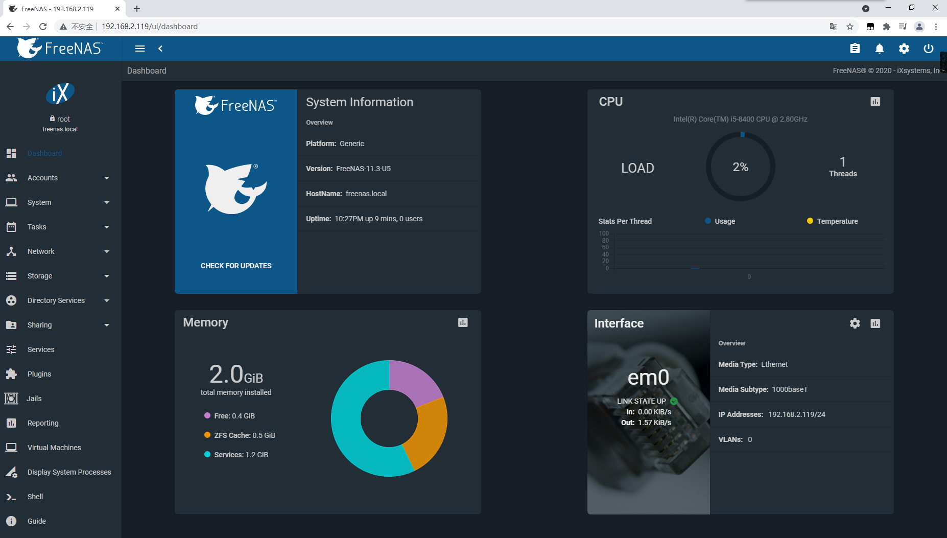Click the Dashboard breadcrumb title
Viewport: 947px width, 538px height.
tap(147, 71)
